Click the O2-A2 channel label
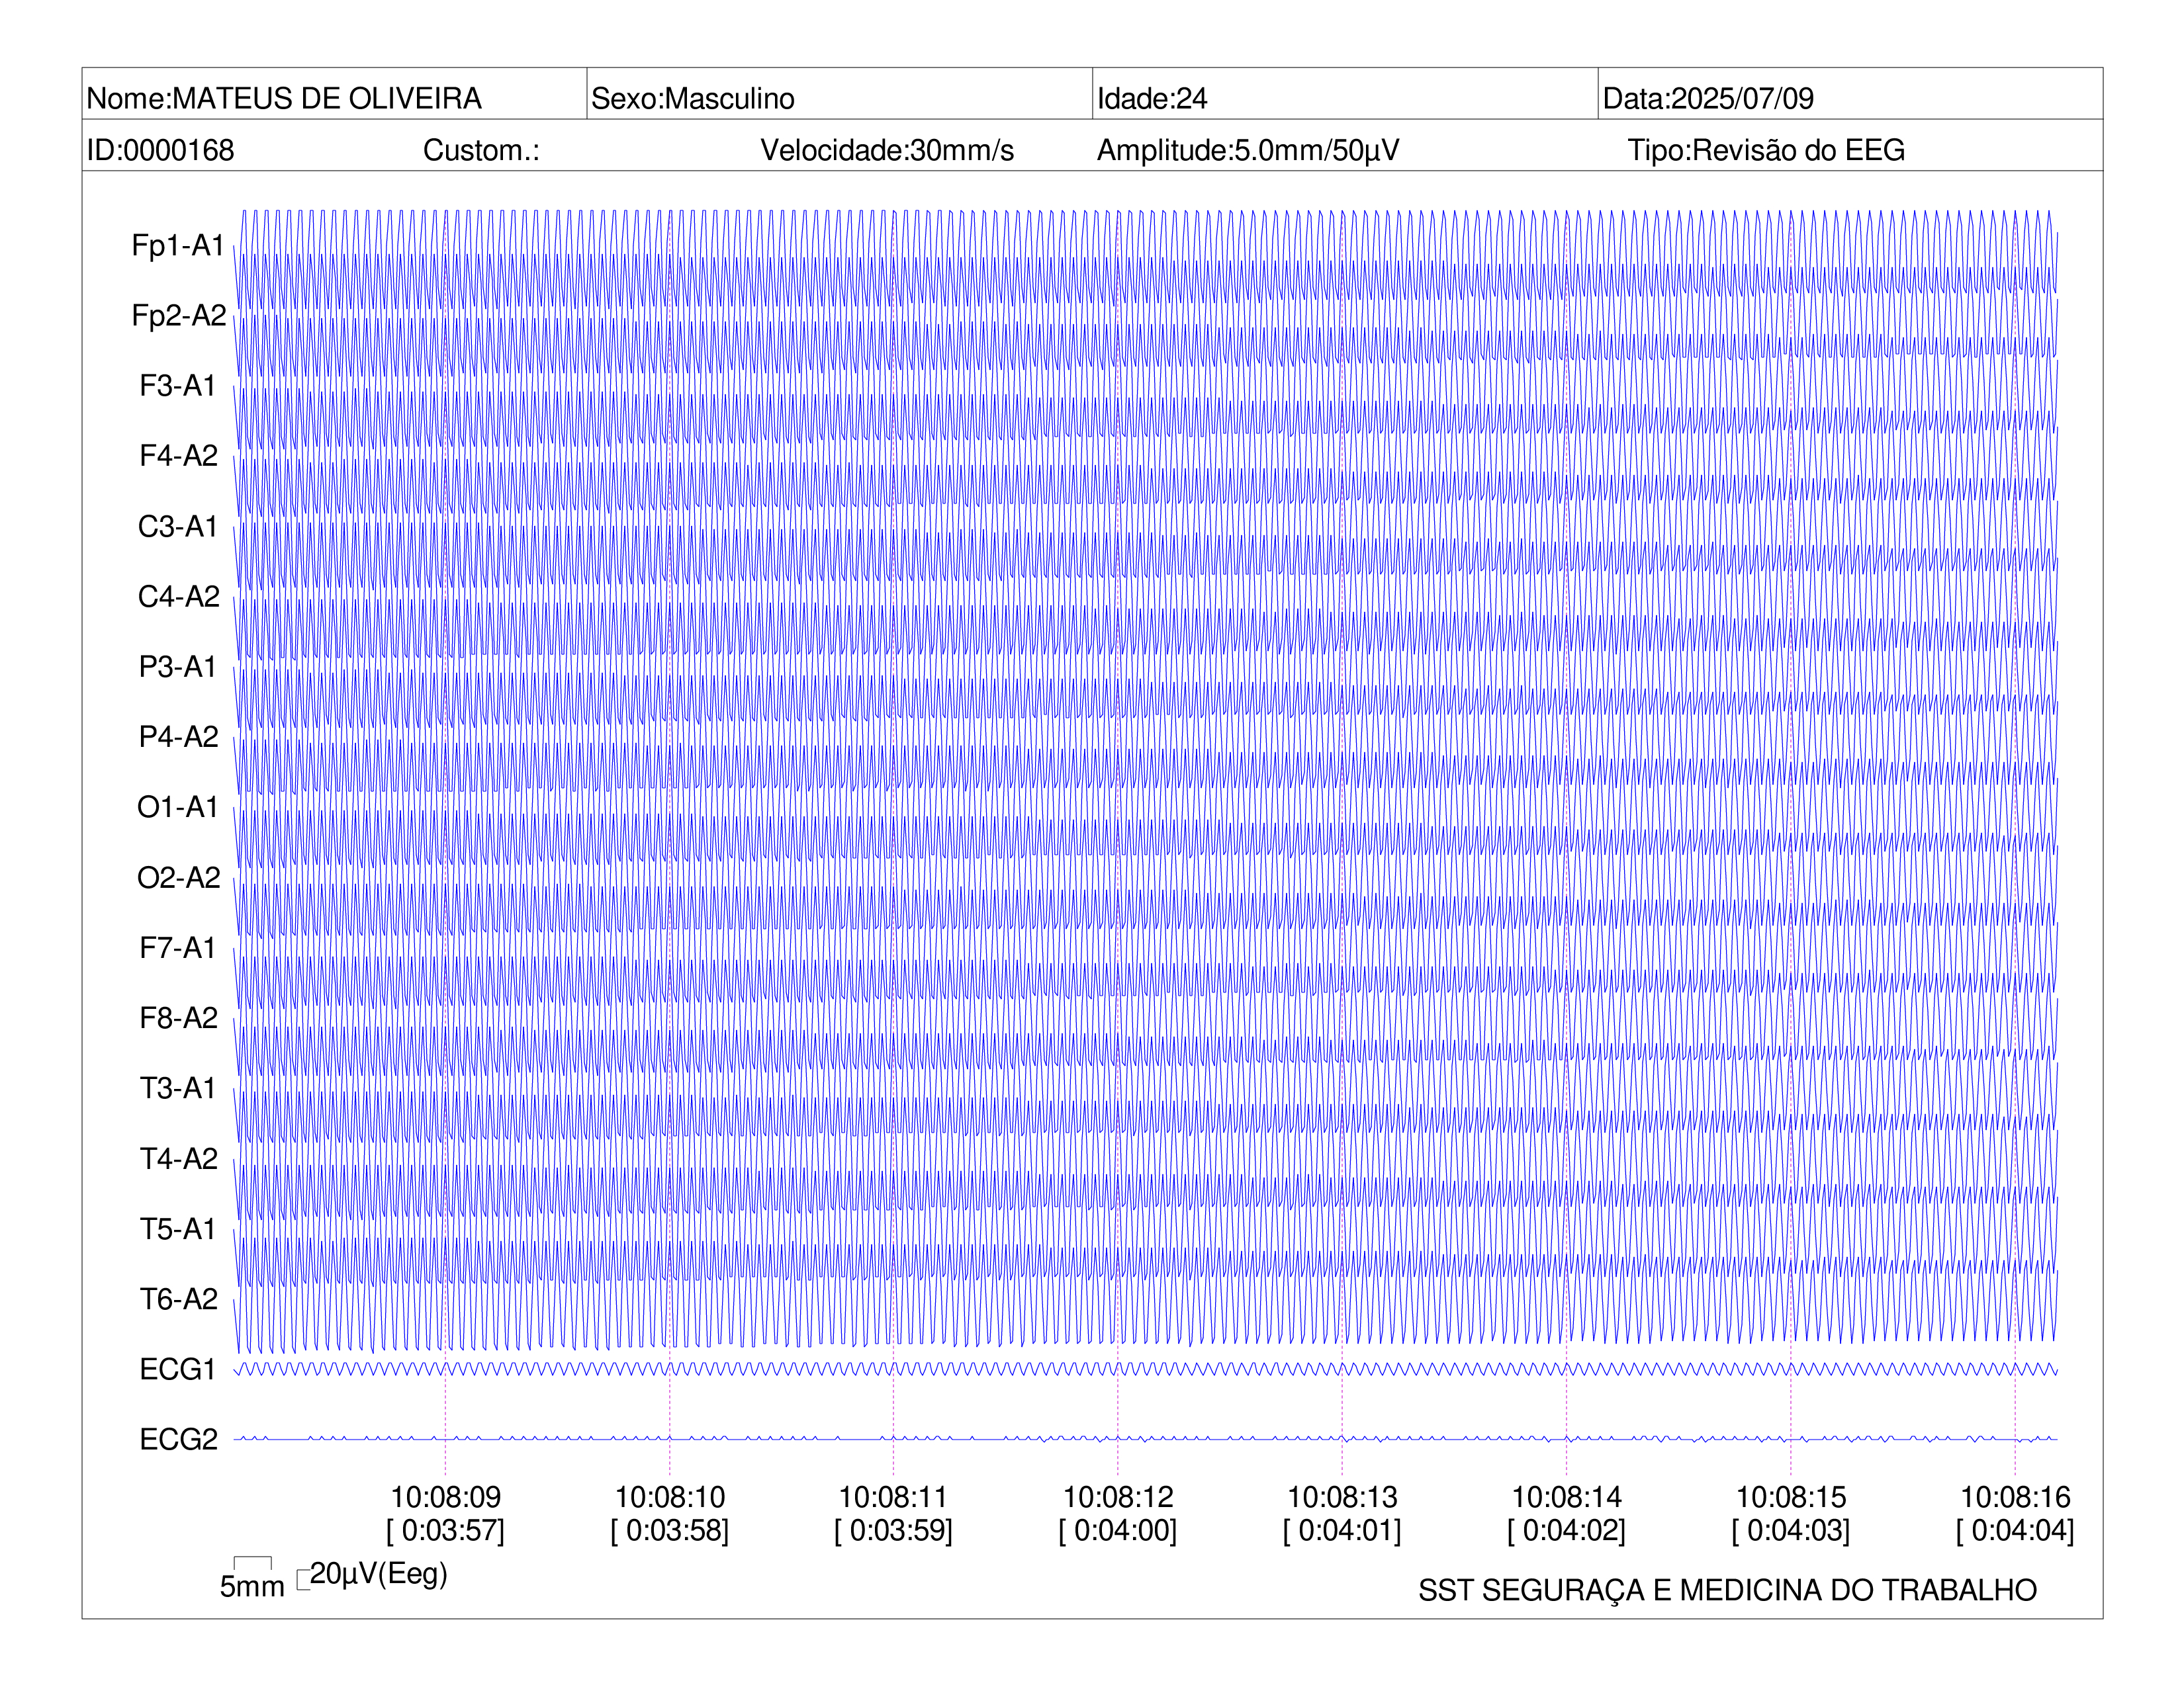2184x1687 pixels. coord(179,877)
